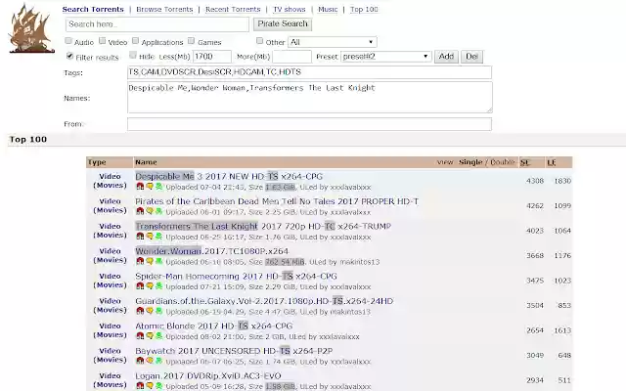
Task: Open the Preset dropdown showing preset#2
Action: 386,57
